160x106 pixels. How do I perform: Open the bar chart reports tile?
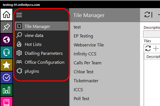tap(6, 90)
